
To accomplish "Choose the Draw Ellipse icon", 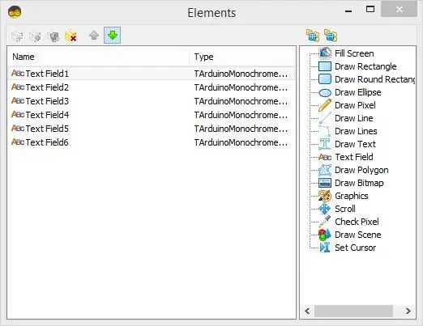I will (325, 92).
